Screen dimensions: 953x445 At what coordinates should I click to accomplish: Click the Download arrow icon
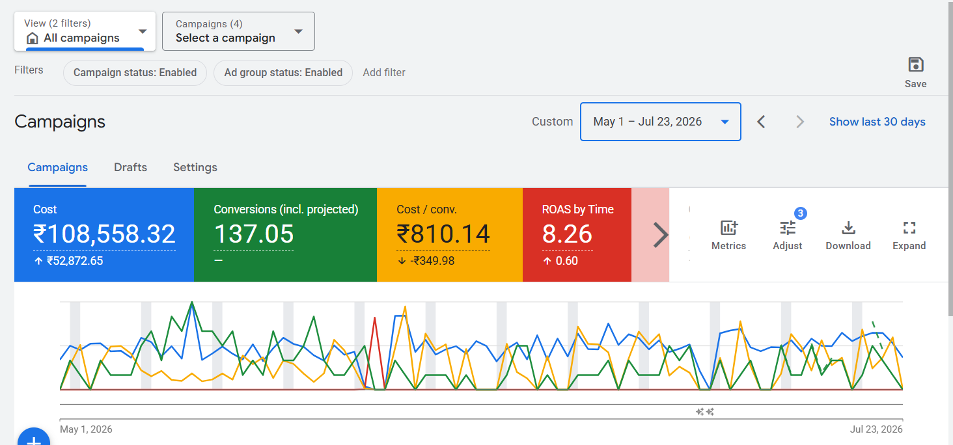tap(848, 228)
